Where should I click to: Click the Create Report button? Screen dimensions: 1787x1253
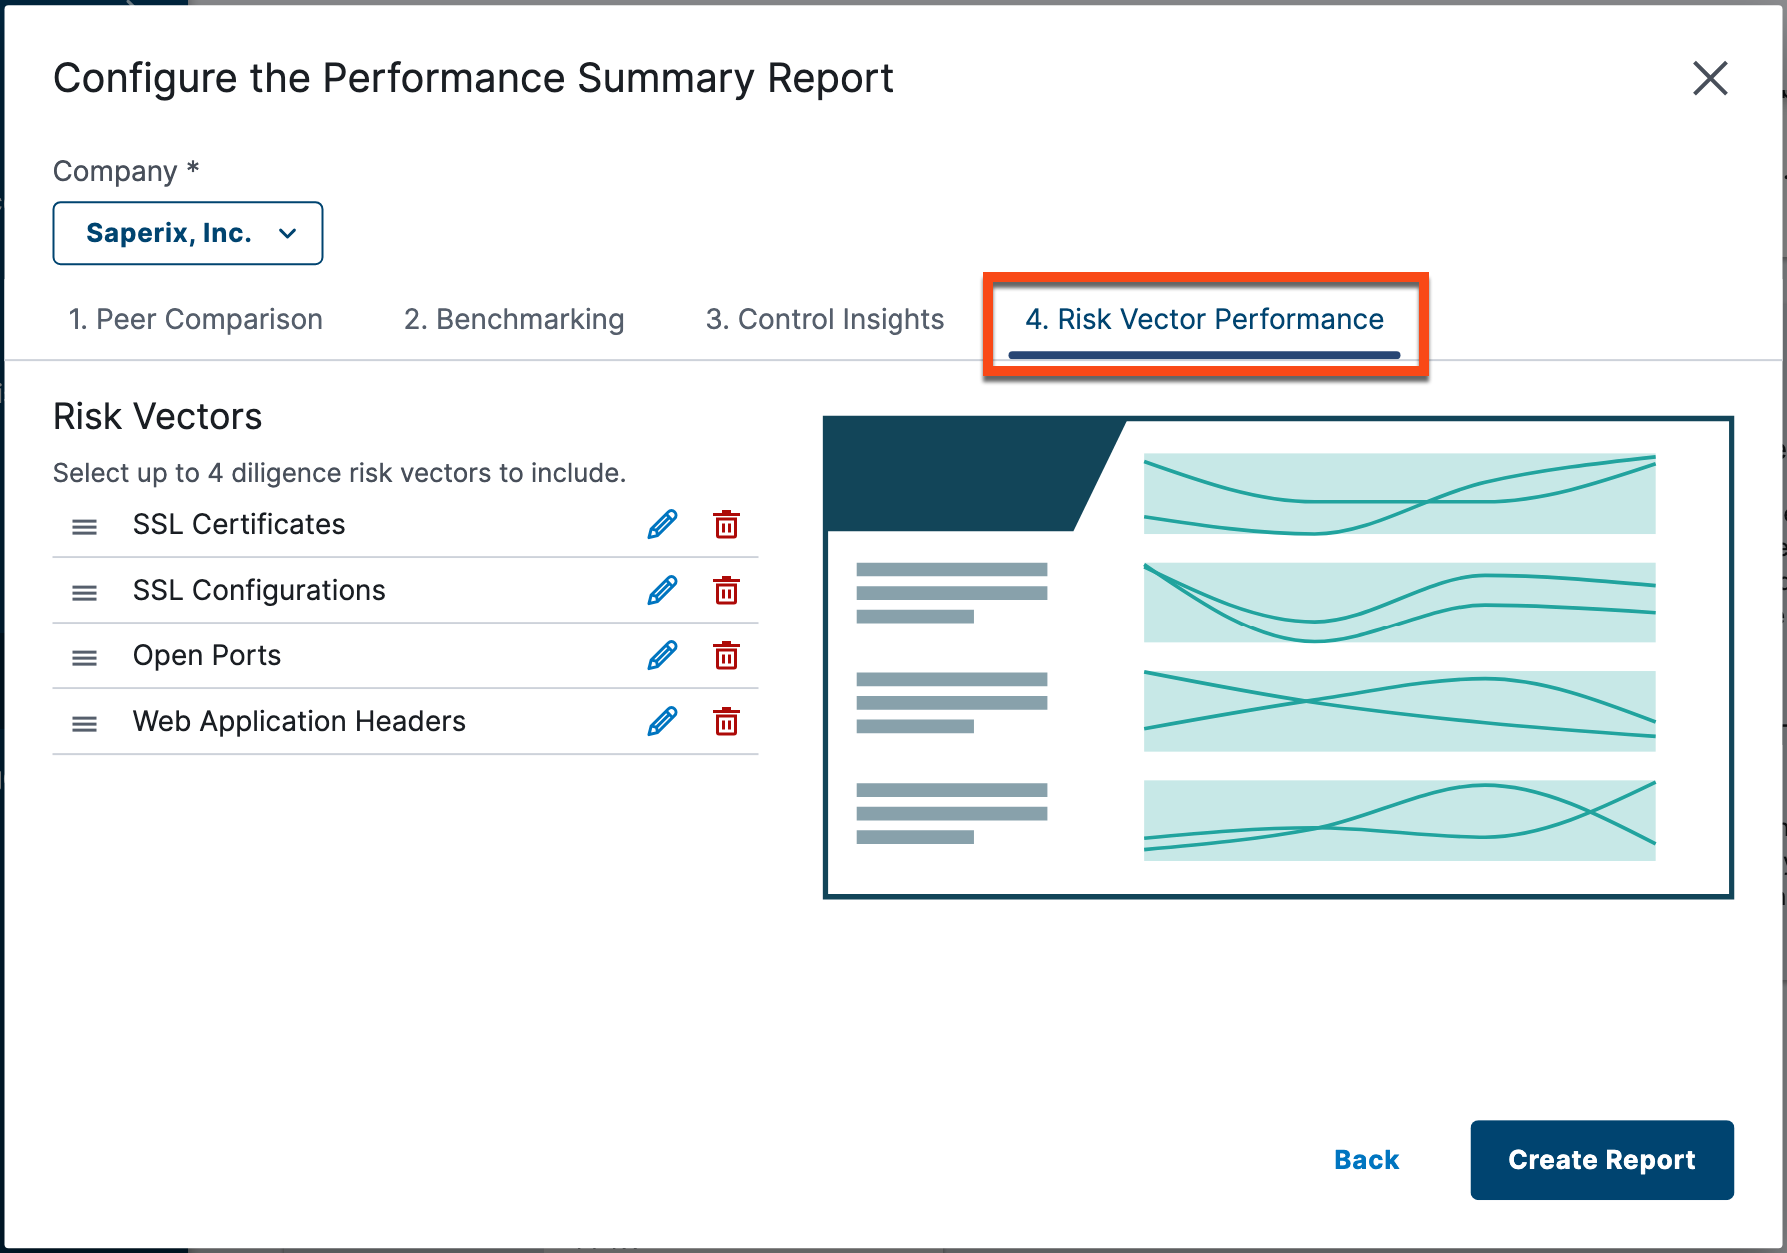(1601, 1160)
